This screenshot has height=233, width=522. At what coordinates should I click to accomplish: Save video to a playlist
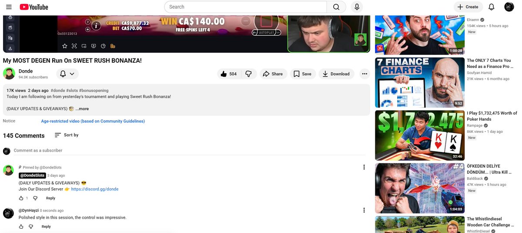[302, 74]
